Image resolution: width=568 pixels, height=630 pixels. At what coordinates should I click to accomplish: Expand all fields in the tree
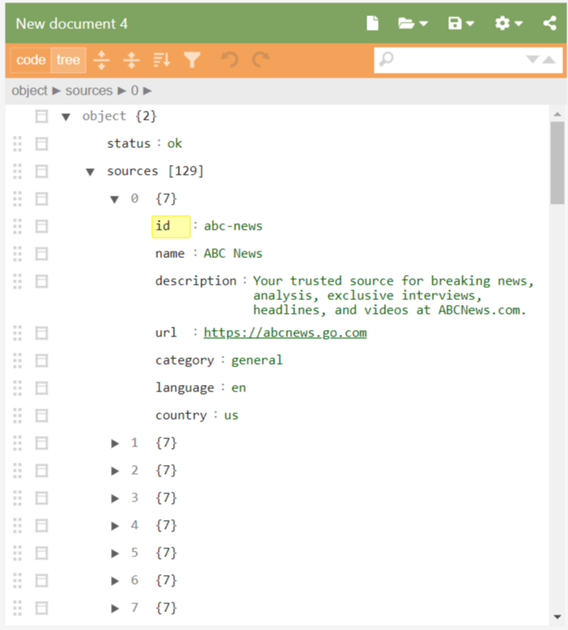click(101, 60)
